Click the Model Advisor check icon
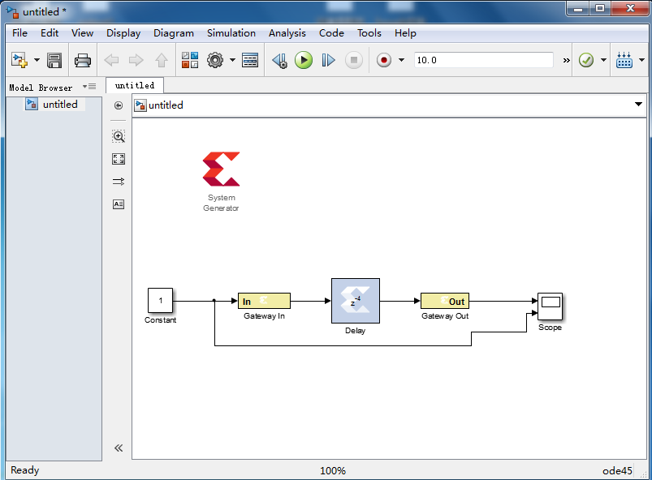 [x=586, y=60]
